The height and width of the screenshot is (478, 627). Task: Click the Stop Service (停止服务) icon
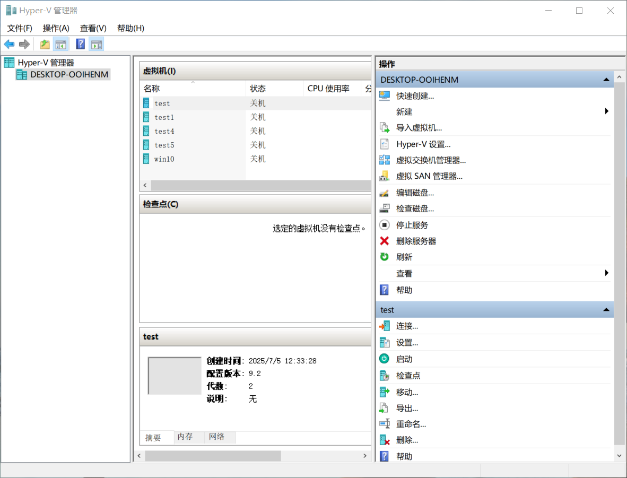tap(385, 225)
